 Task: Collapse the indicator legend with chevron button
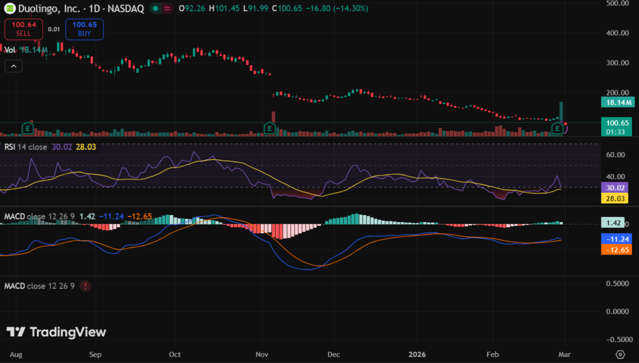tap(14, 65)
